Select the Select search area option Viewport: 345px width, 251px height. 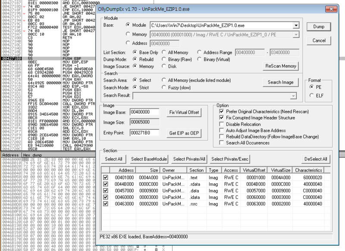click(135, 80)
